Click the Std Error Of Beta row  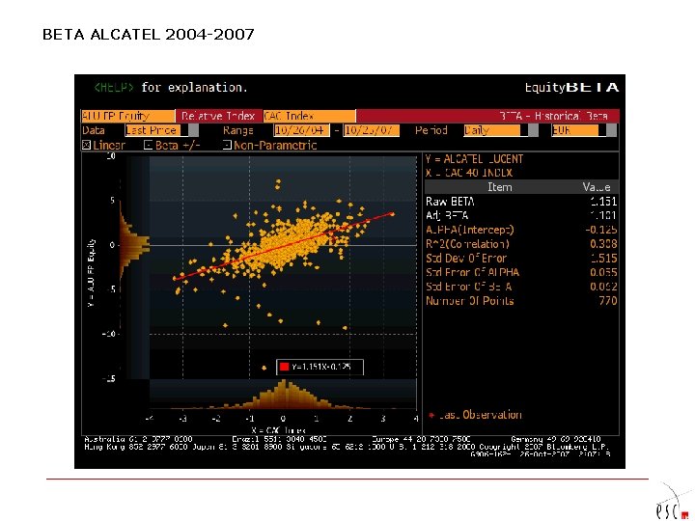pos(521,287)
